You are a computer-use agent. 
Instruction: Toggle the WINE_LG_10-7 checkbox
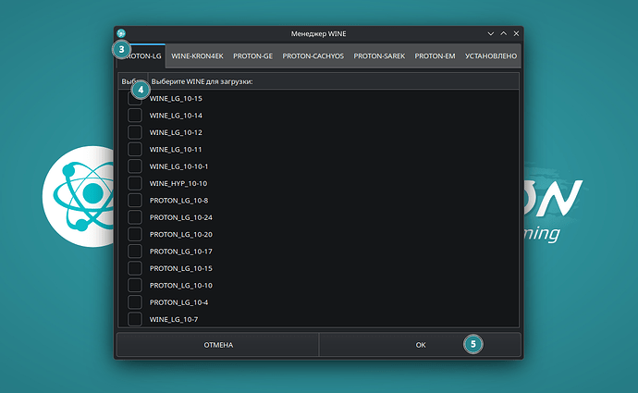135,319
